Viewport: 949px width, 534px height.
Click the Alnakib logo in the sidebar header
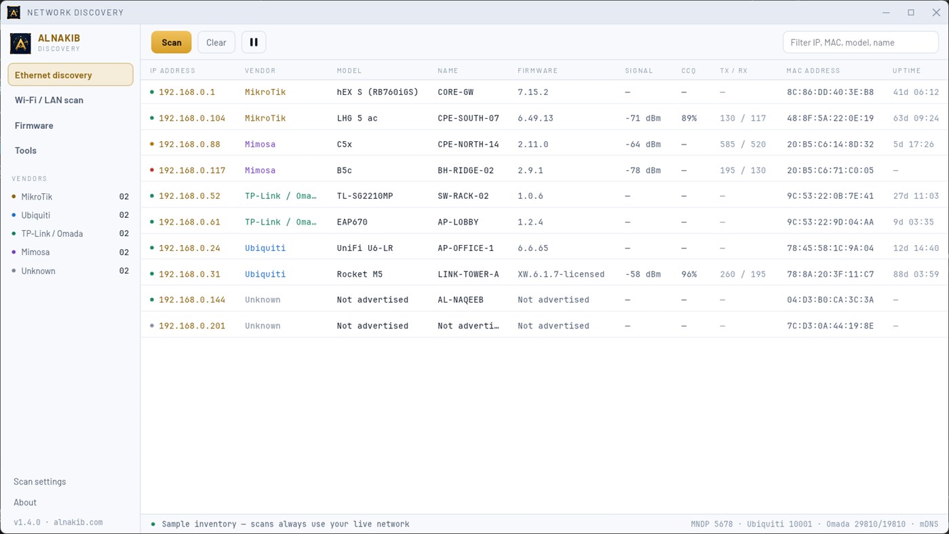20,43
